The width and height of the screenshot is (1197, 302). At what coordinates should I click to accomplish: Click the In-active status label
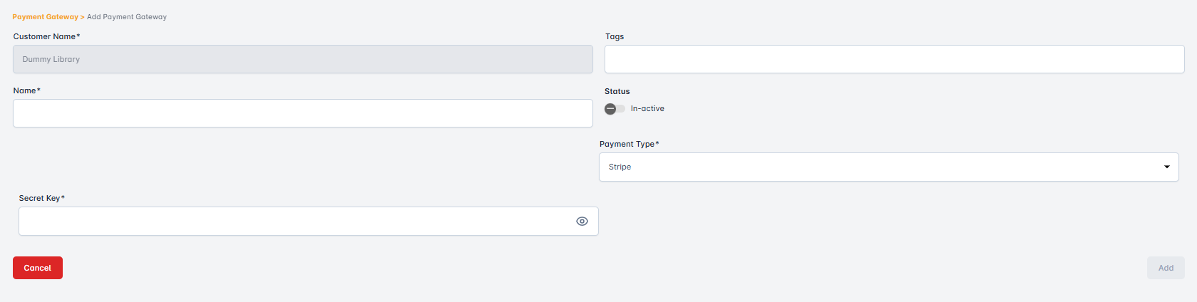(x=647, y=109)
